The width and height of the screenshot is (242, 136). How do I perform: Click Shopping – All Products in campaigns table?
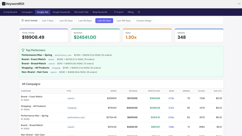(33, 106)
